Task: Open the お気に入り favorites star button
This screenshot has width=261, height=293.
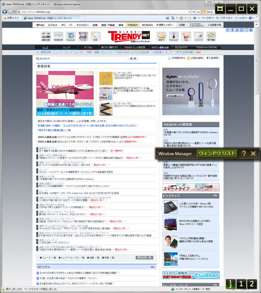Action: coord(11,18)
